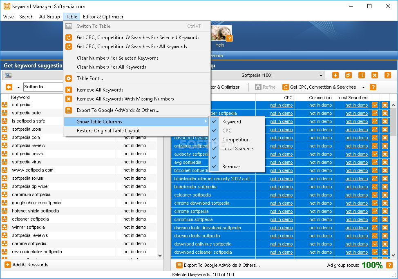The image size is (398, 279).
Task: Toggle the CPC column checkmark
Action: [x=215, y=130]
